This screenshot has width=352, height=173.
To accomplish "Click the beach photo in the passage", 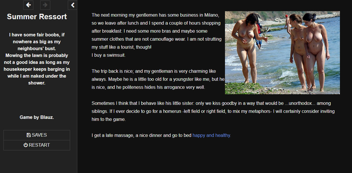I will [x=282, y=53].
